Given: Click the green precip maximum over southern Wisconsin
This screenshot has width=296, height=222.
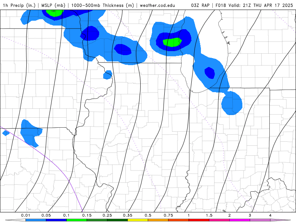Looking at the screenshot, I should click(172, 42).
